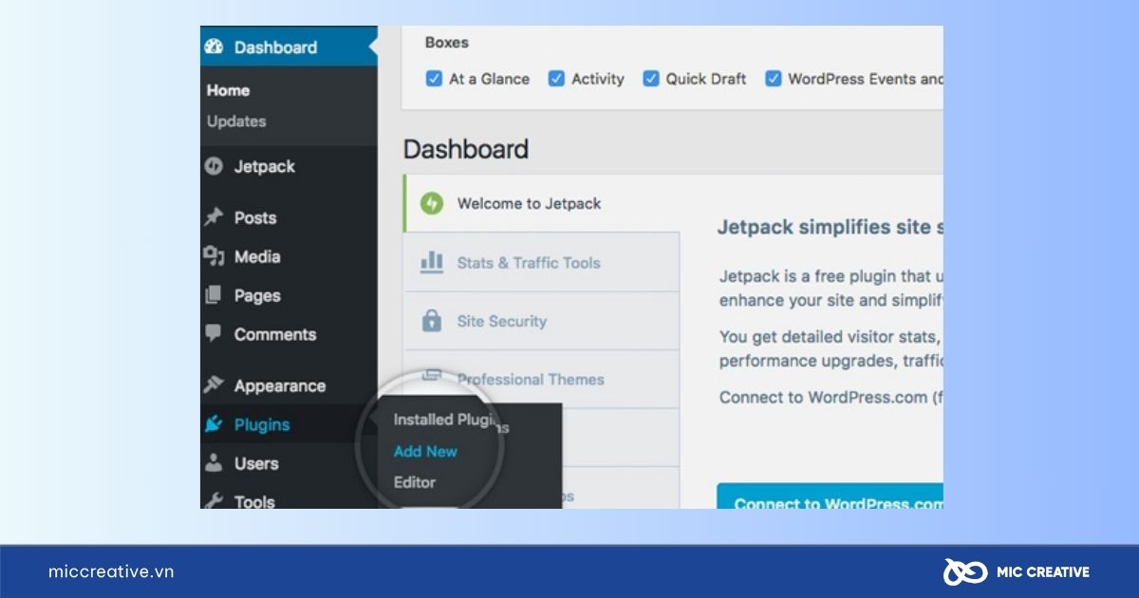Click the Media sidebar icon
Viewport: 1139px width, 598px height.
[214, 256]
